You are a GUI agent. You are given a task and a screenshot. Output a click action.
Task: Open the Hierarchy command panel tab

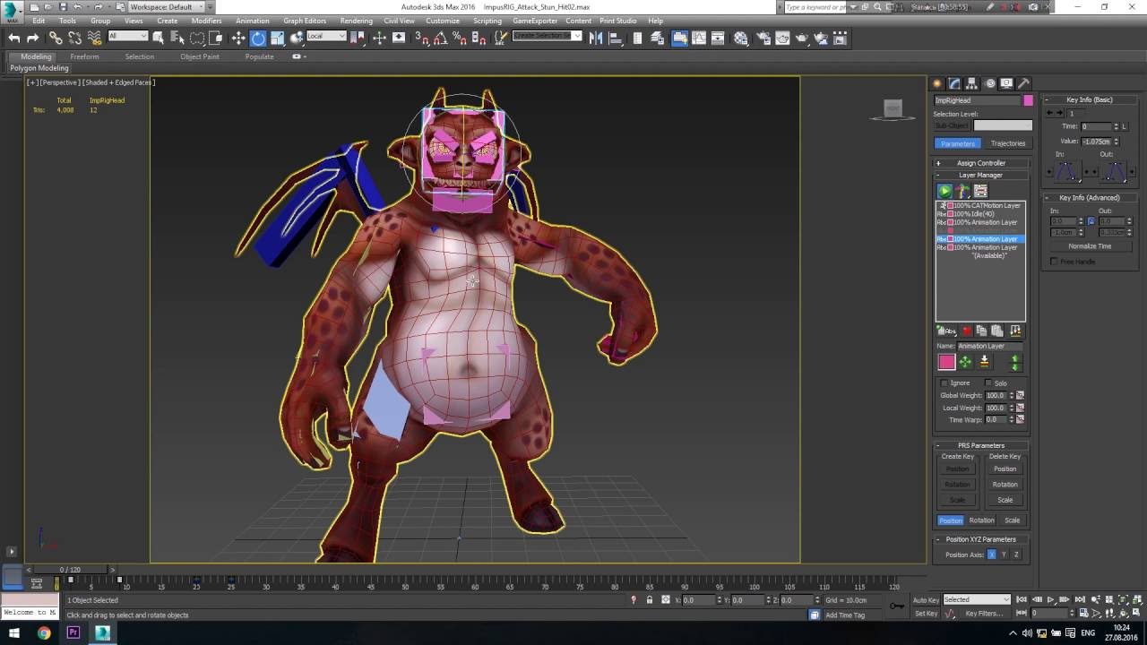pos(972,83)
